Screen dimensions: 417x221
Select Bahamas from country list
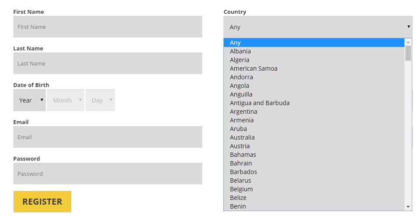pyautogui.click(x=243, y=155)
